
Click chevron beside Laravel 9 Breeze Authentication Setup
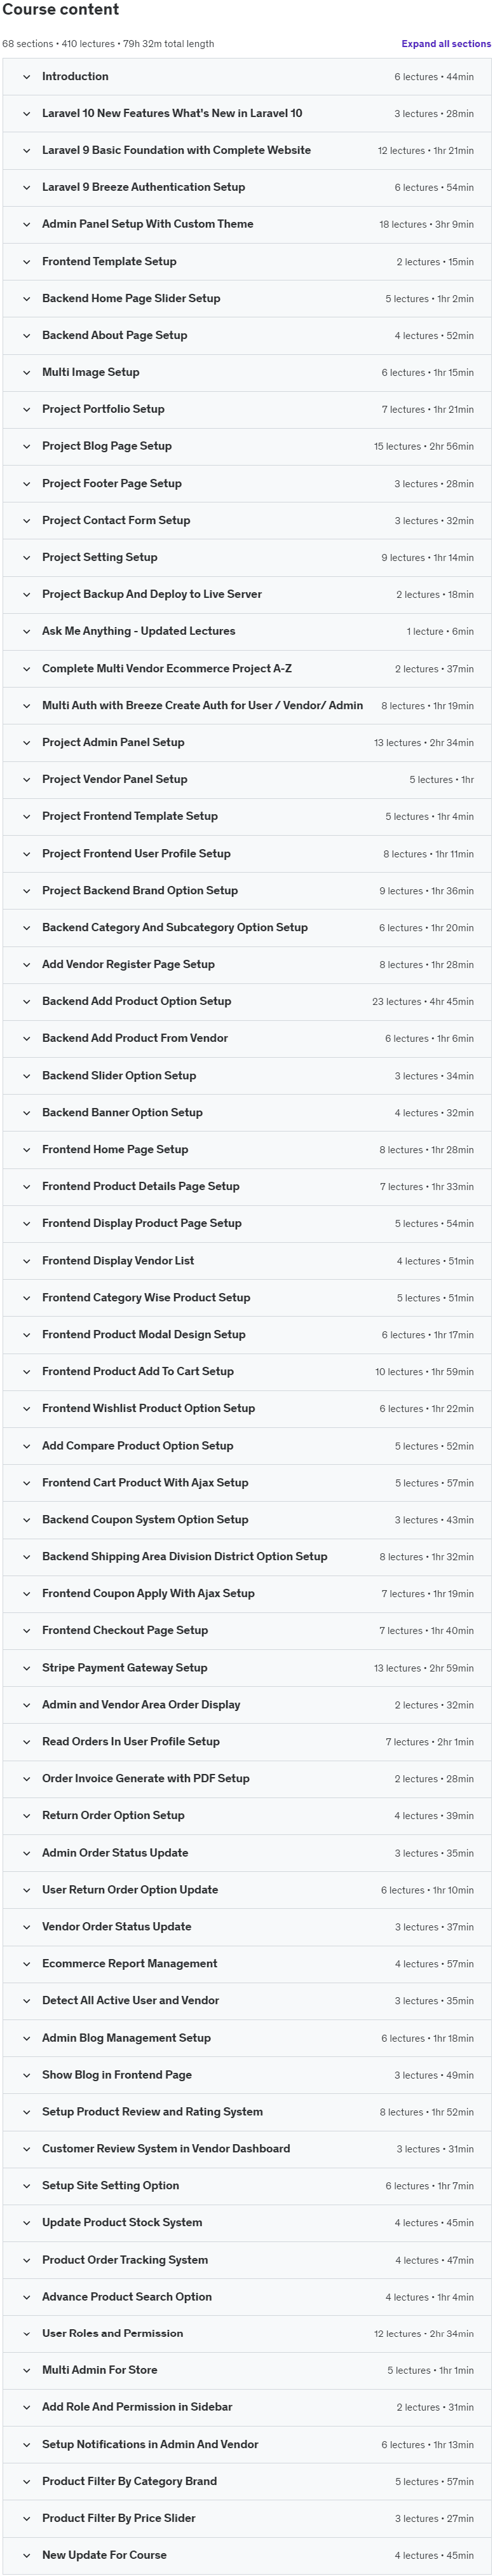pyautogui.click(x=27, y=188)
